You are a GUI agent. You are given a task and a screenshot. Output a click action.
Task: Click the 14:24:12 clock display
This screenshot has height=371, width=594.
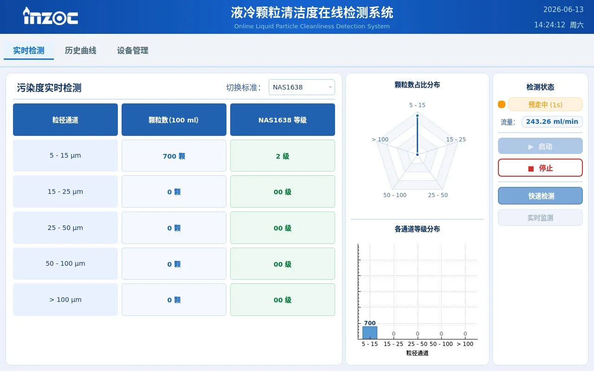(x=549, y=25)
